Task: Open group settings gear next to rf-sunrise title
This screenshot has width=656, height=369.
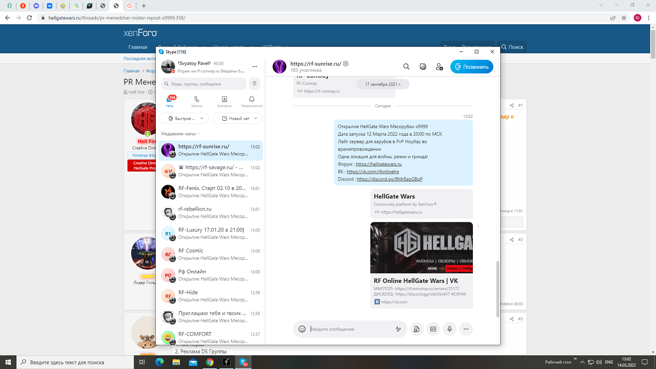Action: click(x=346, y=64)
